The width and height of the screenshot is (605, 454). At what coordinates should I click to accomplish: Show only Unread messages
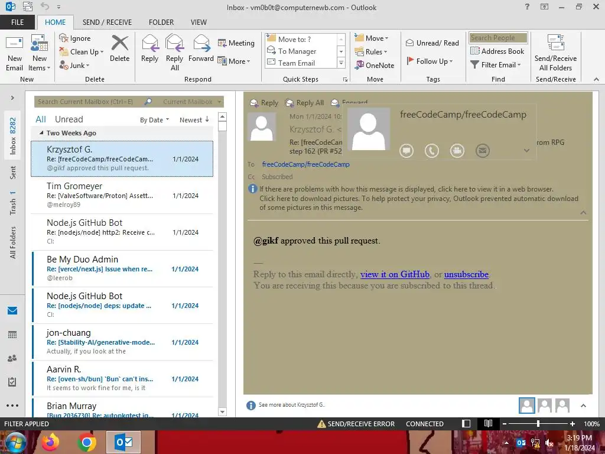(x=69, y=119)
